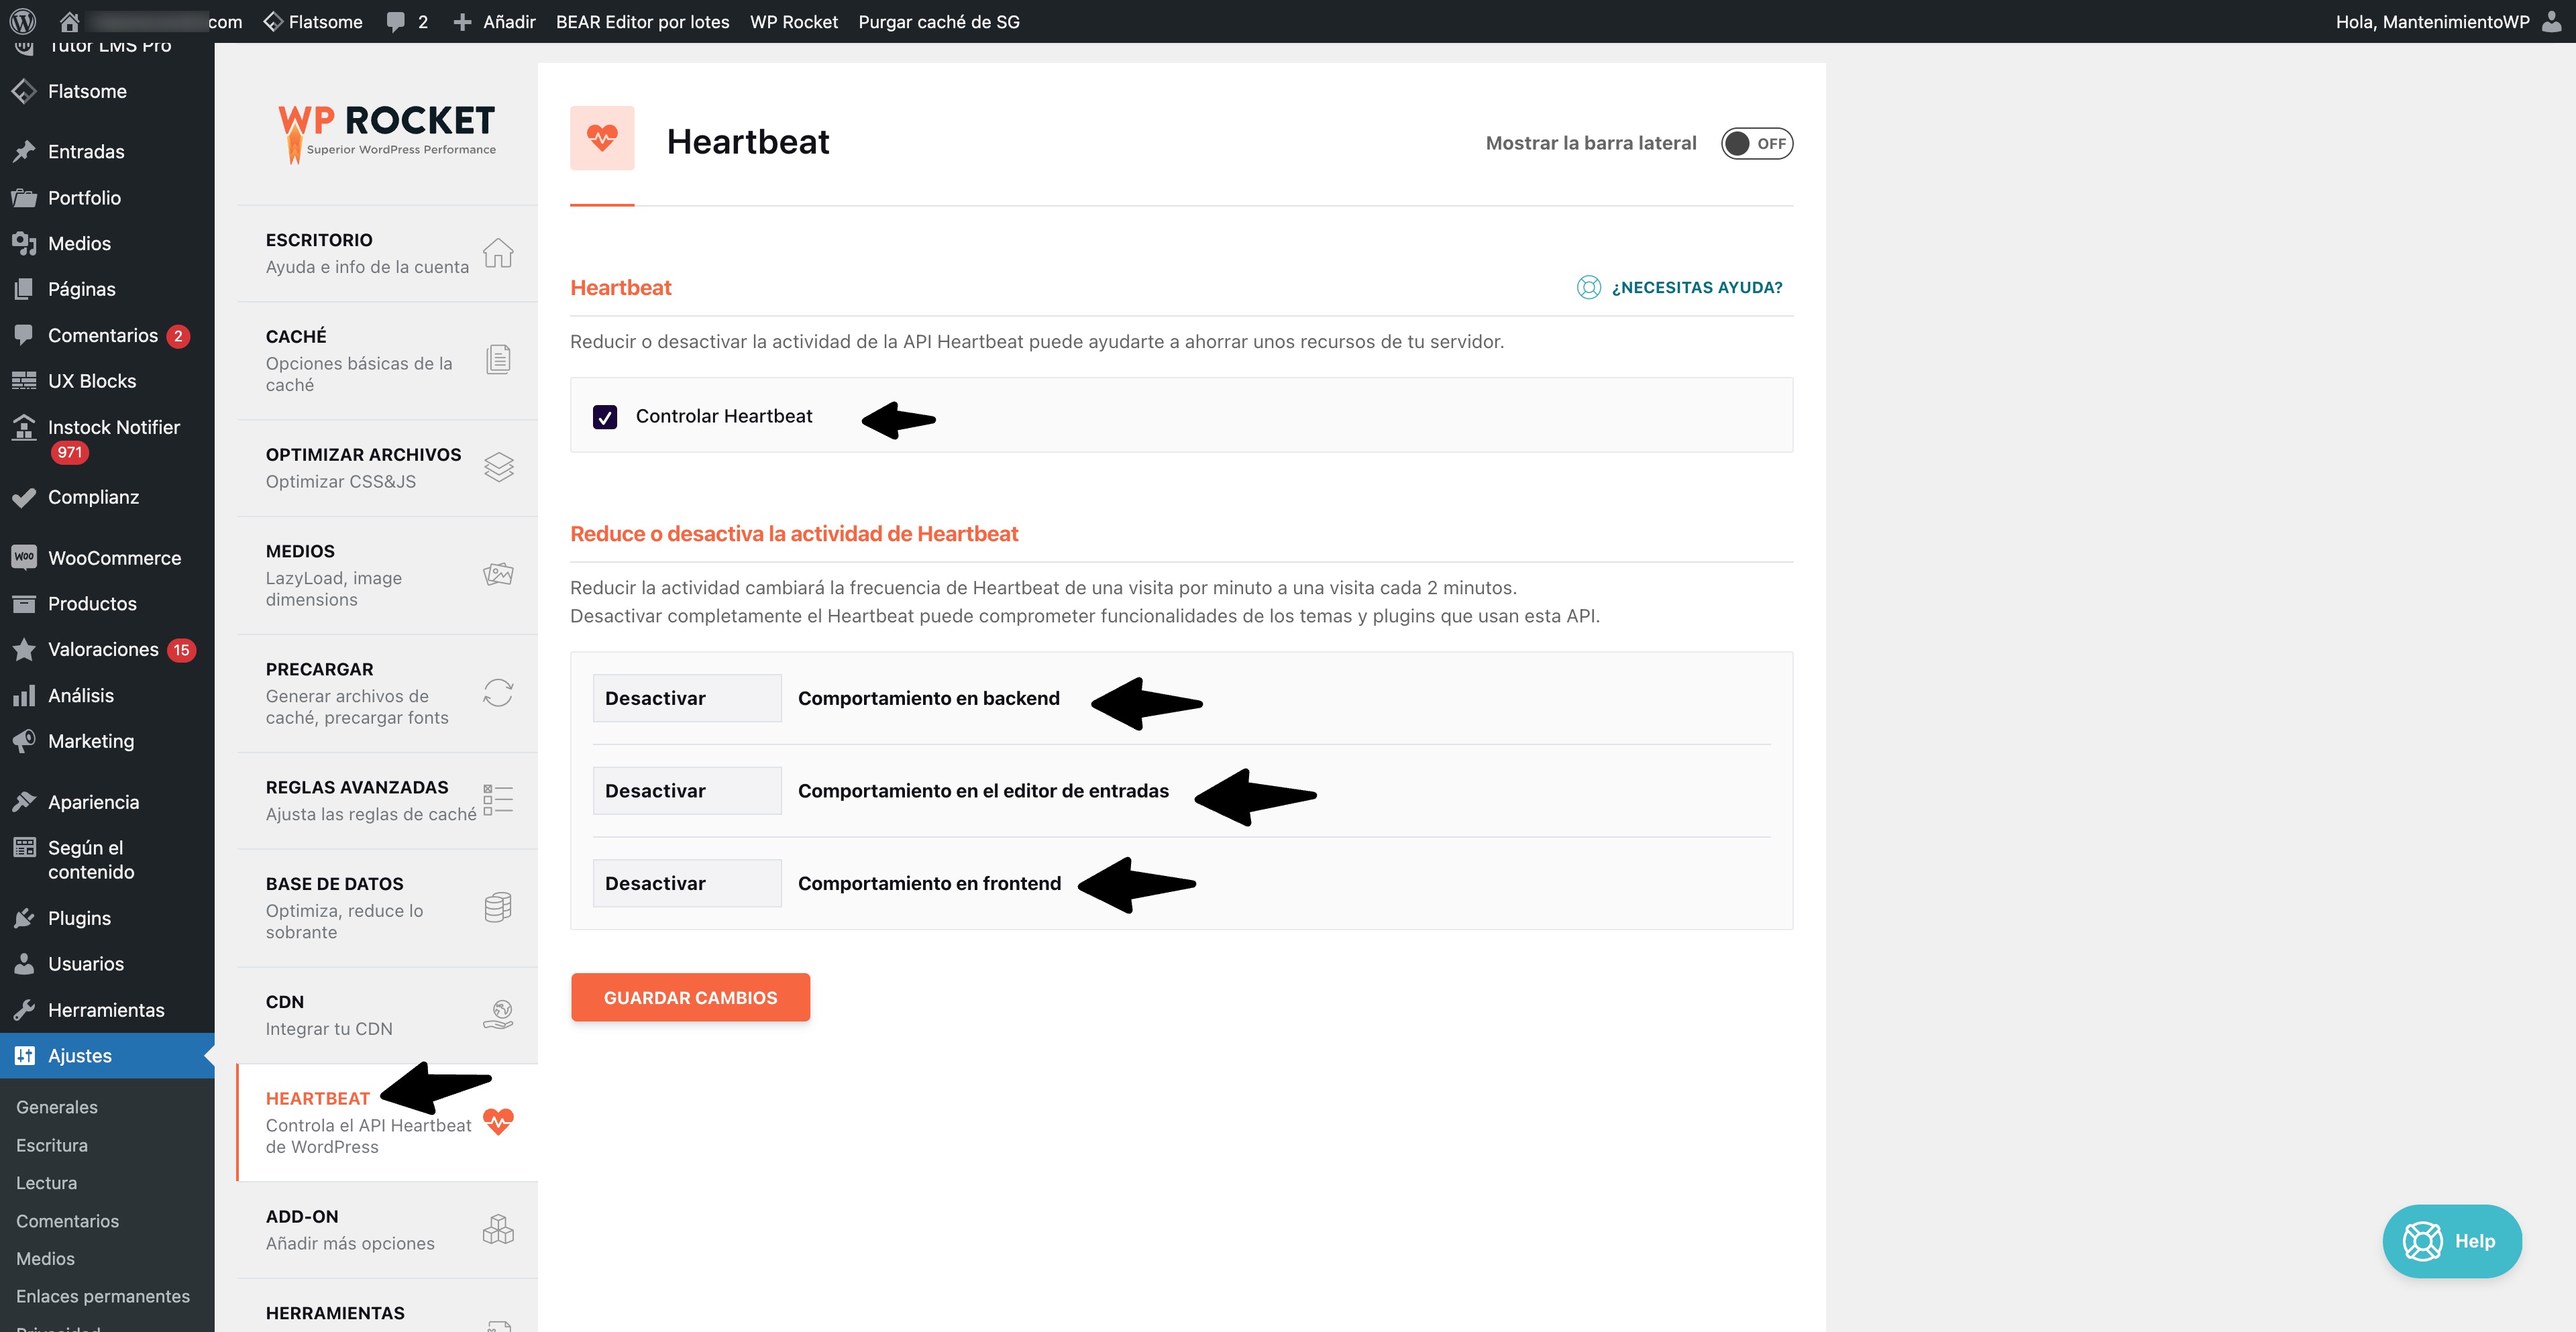Click the Medios image icon in WP Rocket
The height and width of the screenshot is (1332, 2576).
498,574
